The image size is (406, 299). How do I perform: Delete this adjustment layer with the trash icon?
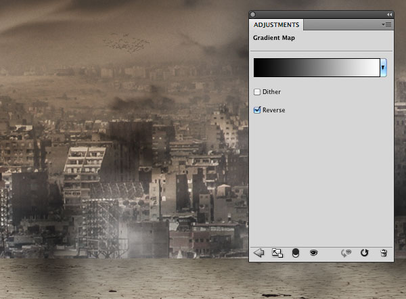click(384, 253)
